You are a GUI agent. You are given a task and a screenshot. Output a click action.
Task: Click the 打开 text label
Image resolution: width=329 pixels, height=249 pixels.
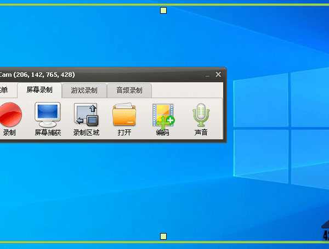[124, 133]
